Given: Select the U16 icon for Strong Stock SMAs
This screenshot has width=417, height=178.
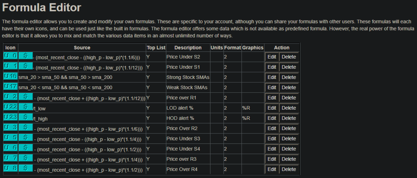Looking at the screenshot, I should point(10,76).
